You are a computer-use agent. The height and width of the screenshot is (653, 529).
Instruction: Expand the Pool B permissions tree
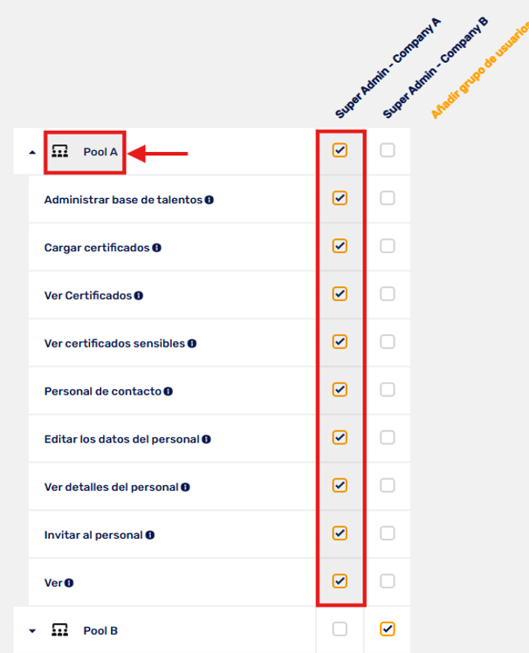pos(32,631)
